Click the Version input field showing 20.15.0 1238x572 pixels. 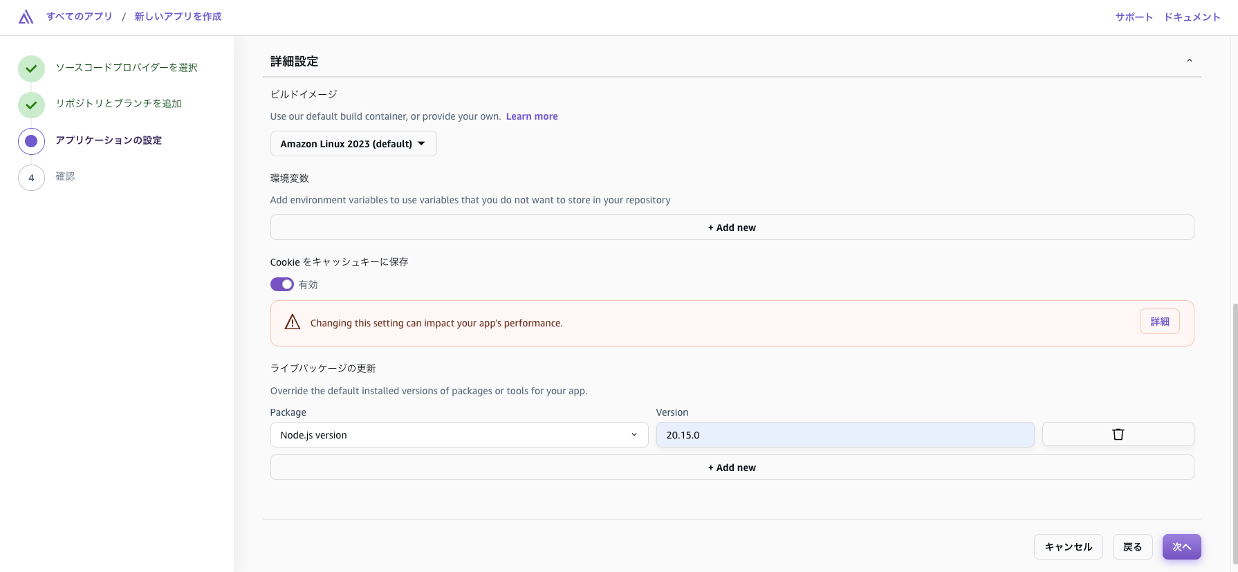844,435
